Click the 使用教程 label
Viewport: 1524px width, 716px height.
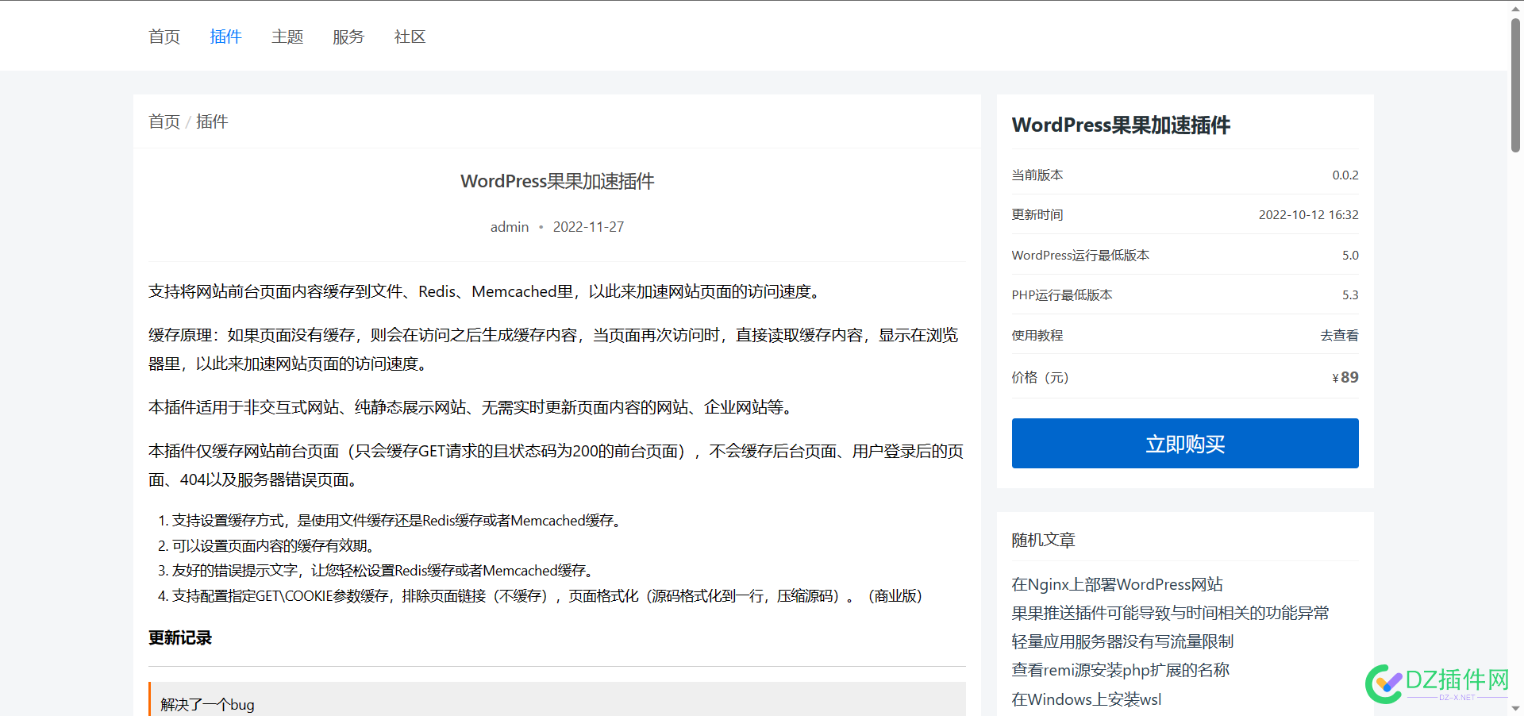click(x=1037, y=335)
